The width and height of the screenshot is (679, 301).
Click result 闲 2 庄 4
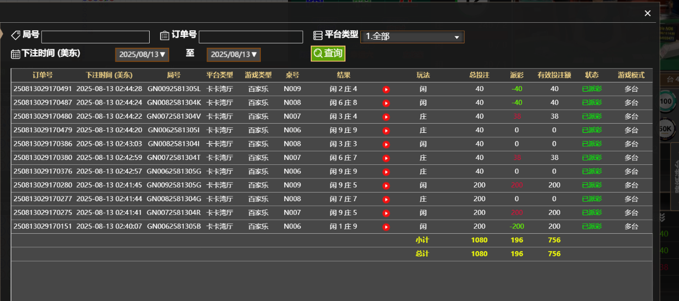344,89
